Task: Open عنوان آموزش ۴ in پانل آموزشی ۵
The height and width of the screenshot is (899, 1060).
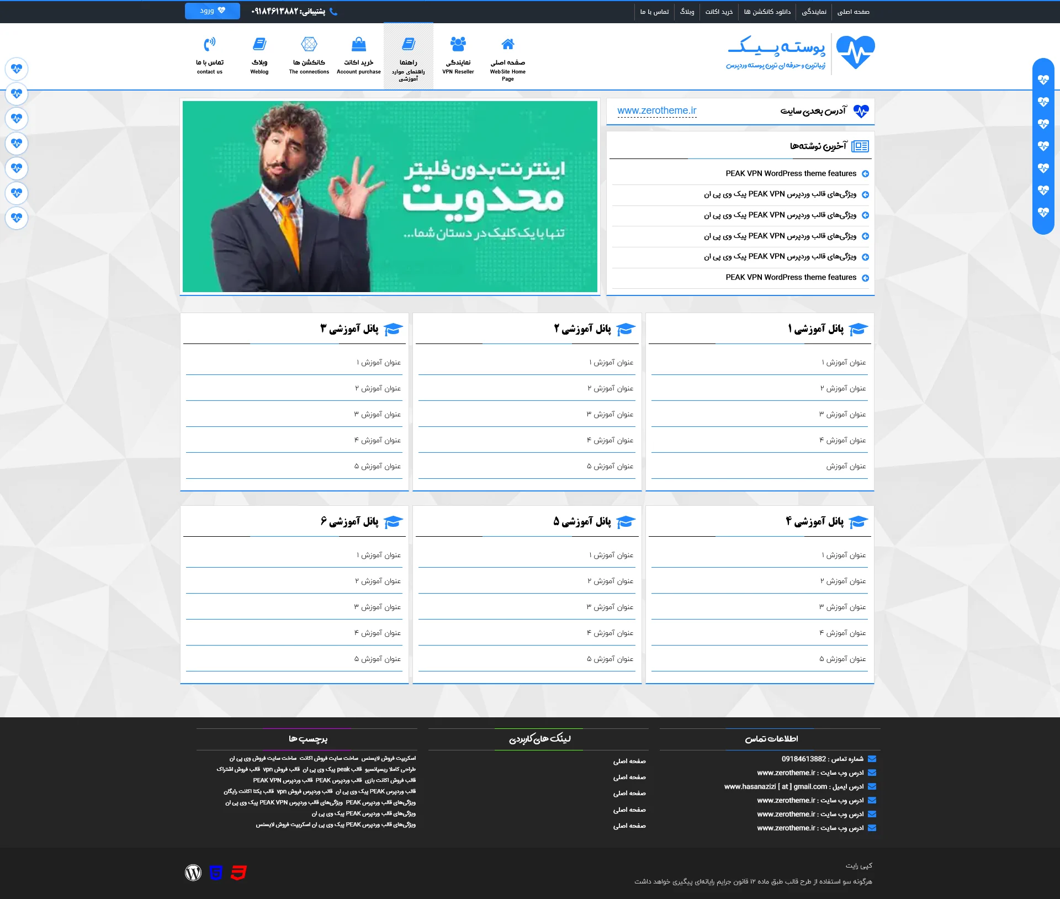Action: [610, 633]
